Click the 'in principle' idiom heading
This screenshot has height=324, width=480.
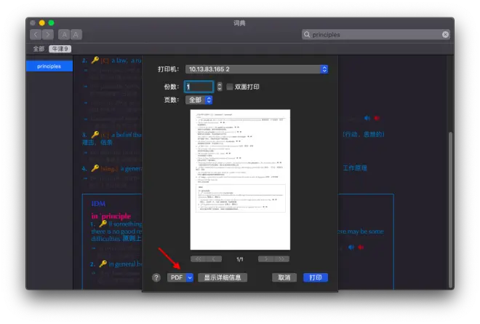tap(111, 216)
